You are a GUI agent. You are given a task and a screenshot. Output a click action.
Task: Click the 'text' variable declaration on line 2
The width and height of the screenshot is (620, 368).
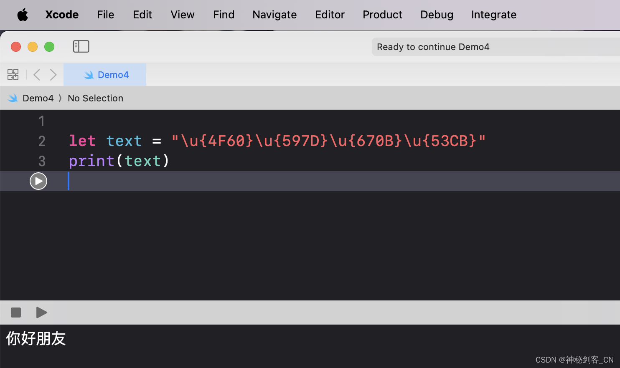point(124,141)
